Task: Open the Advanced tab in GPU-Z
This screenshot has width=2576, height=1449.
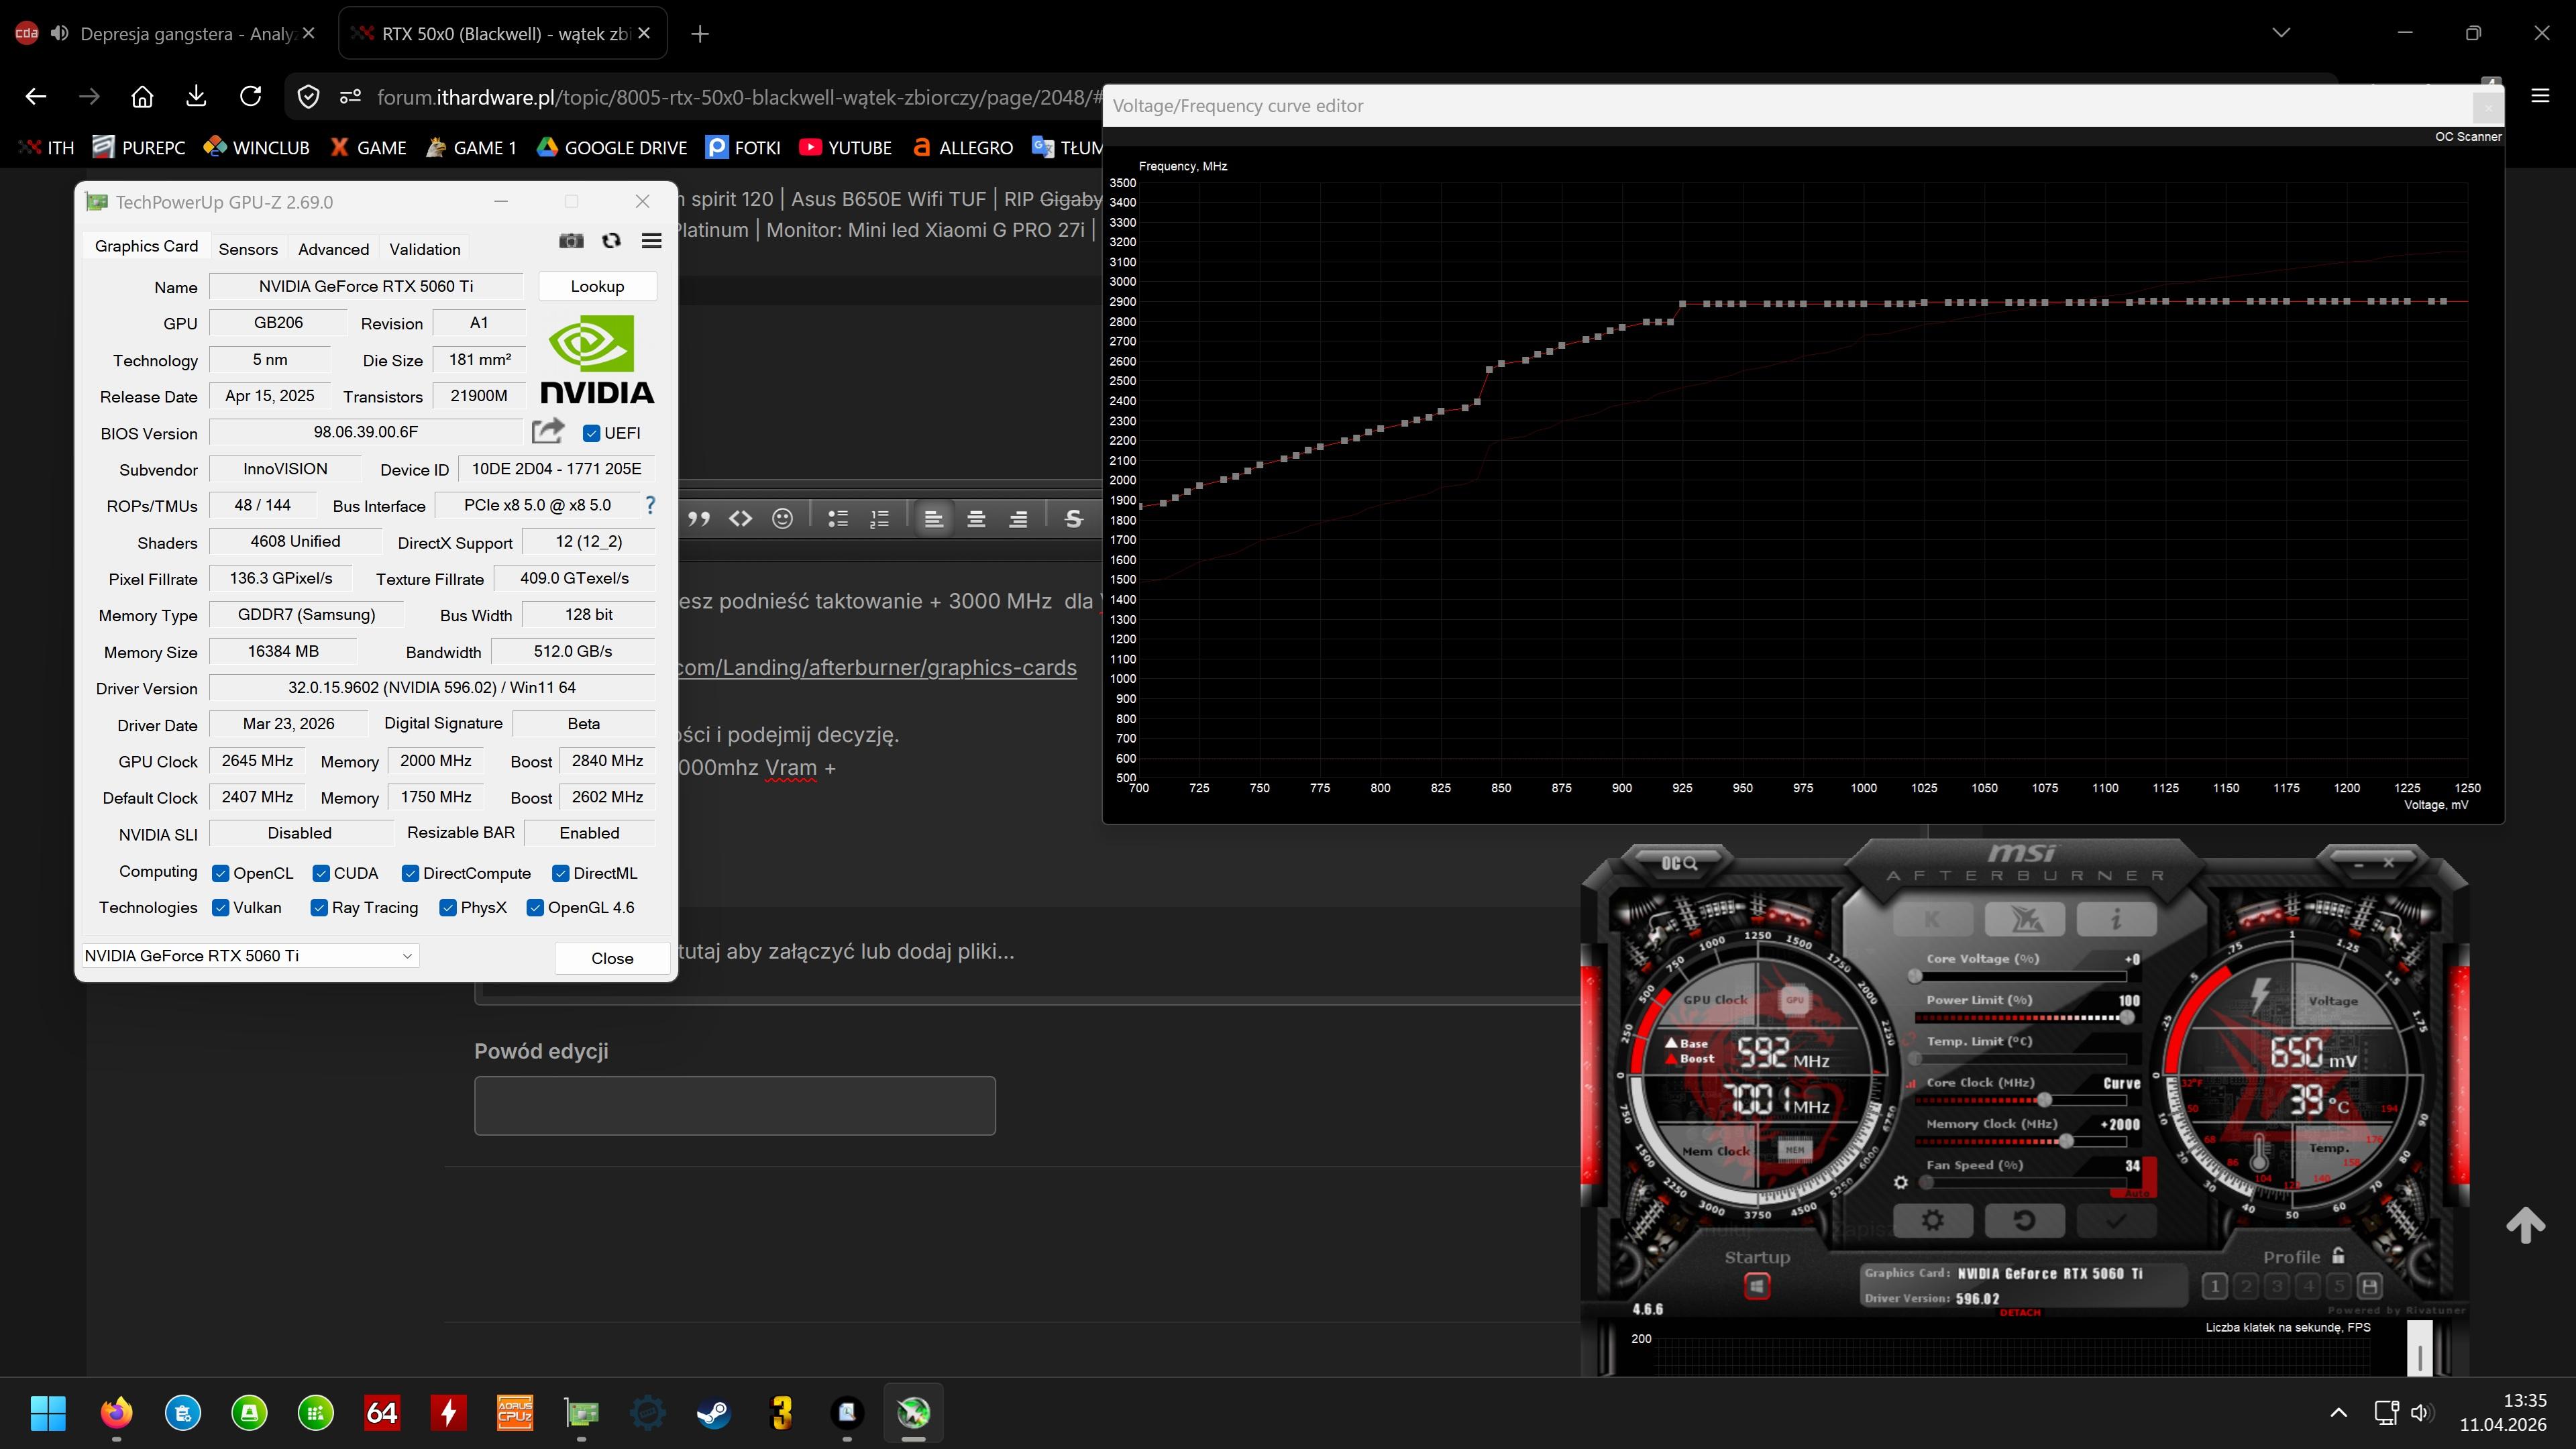Action: click(x=333, y=249)
